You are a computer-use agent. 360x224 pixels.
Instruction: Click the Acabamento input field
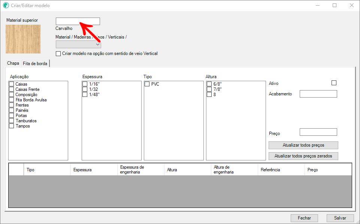[318, 94]
